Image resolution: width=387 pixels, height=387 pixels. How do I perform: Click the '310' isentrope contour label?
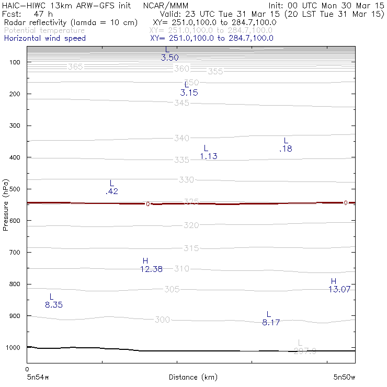click(x=182, y=268)
